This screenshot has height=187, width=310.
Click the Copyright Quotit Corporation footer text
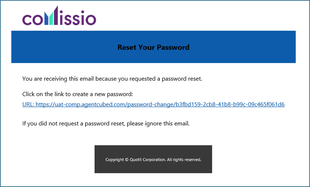coord(153,160)
